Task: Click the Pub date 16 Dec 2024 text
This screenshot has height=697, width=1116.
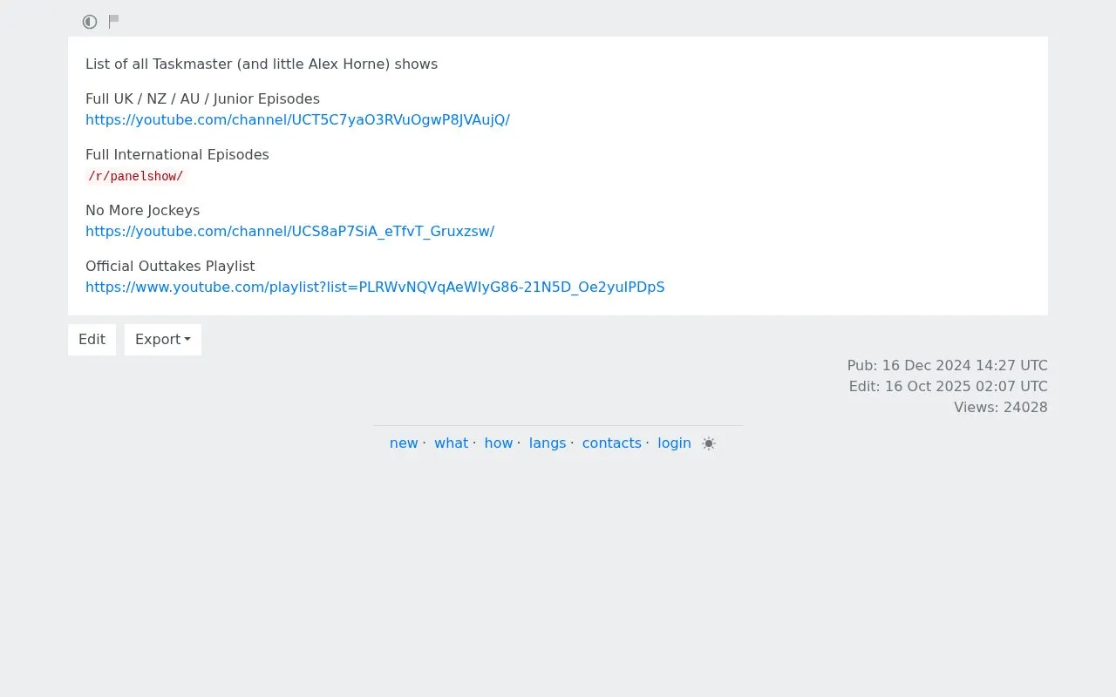Action: point(948,366)
